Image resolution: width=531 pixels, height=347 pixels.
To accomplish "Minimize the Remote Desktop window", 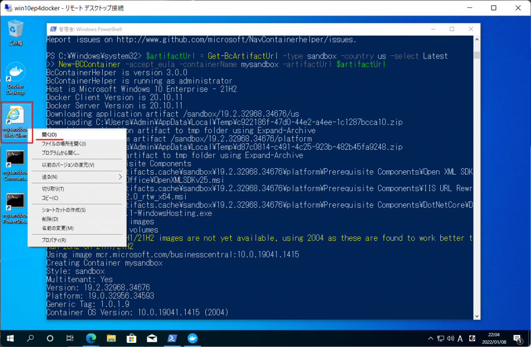I will 469,8.
